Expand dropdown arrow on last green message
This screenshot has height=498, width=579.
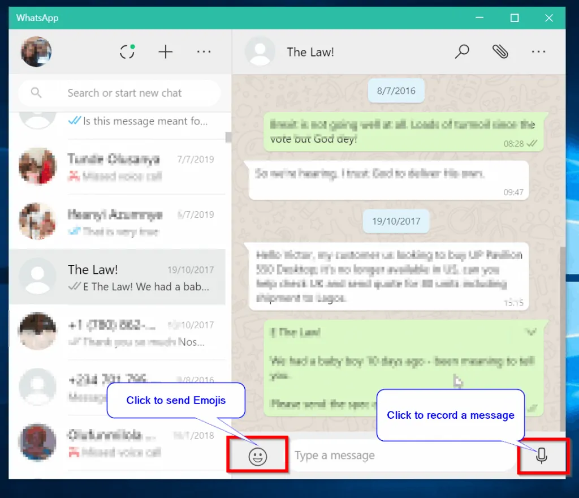point(530,332)
